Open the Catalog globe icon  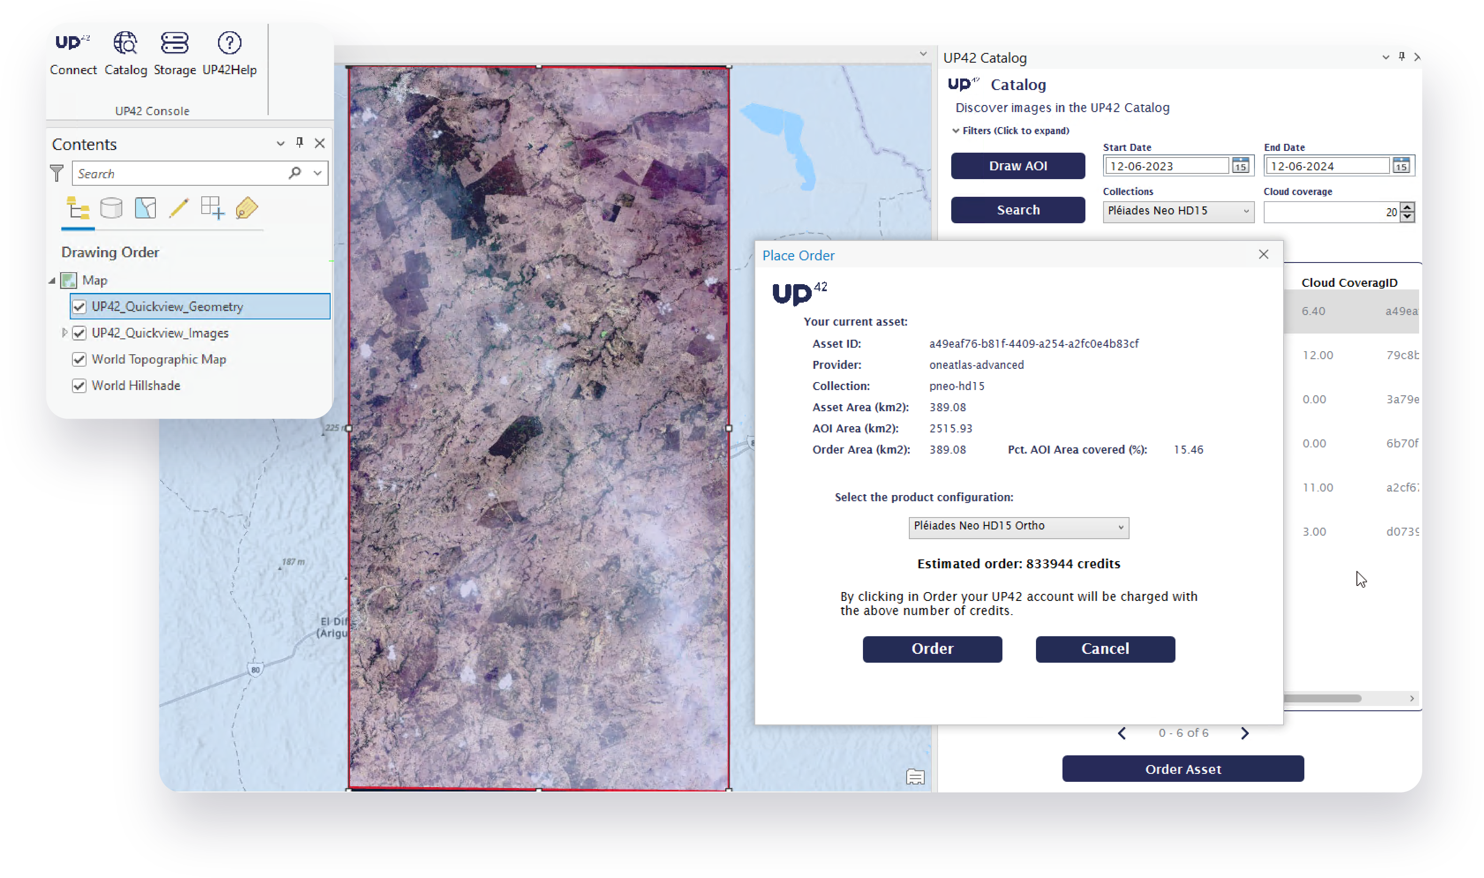(x=125, y=52)
